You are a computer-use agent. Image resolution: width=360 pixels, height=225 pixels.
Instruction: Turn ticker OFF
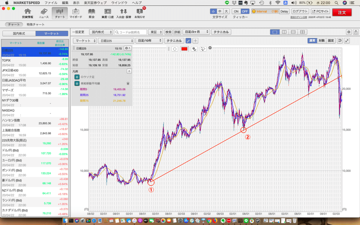click(x=245, y=11)
